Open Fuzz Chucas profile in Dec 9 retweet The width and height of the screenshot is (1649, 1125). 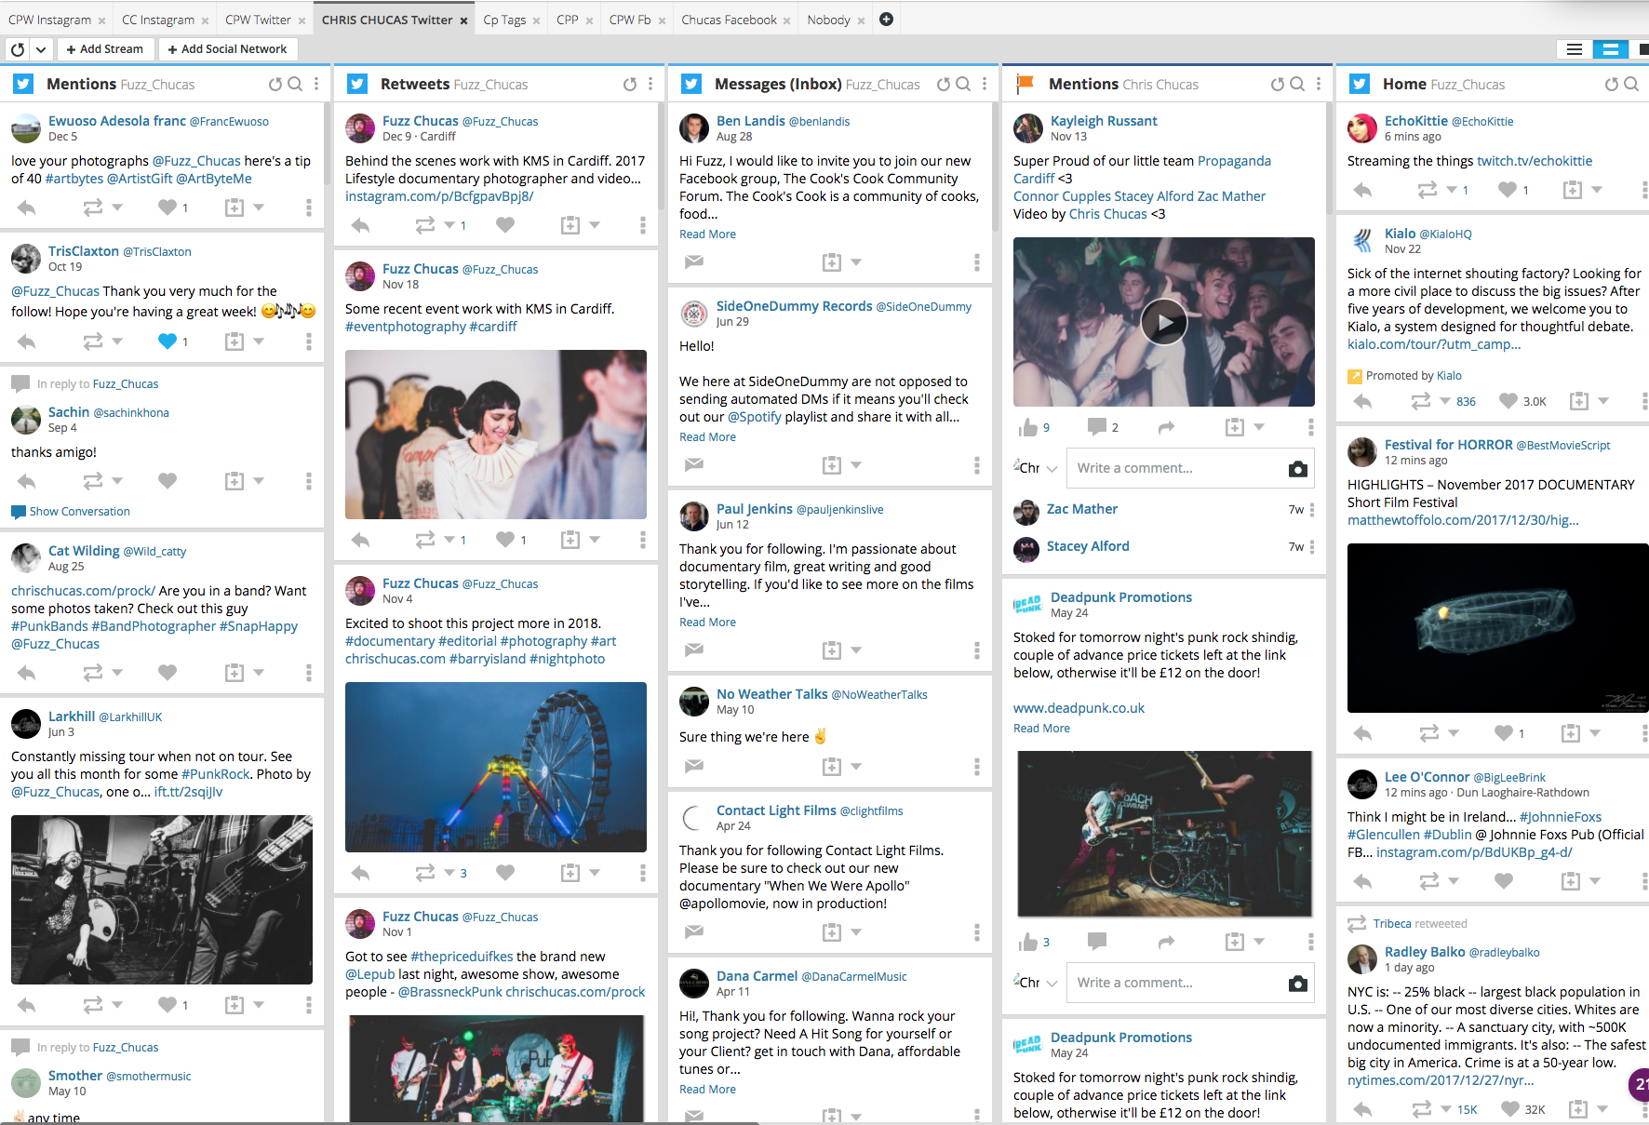pyautogui.click(x=421, y=121)
